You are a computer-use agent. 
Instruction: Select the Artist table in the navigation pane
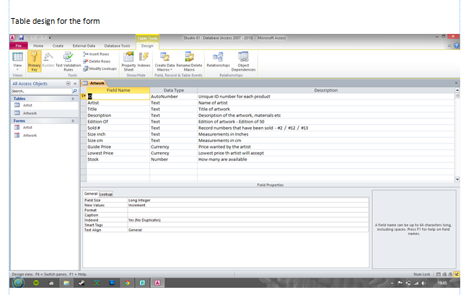pyautogui.click(x=27, y=105)
